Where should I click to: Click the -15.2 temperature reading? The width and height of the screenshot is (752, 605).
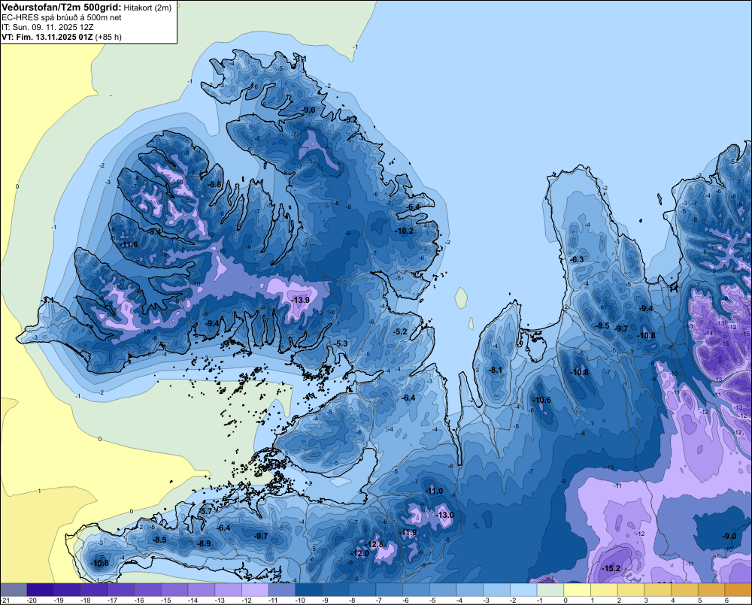(x=611, y=569)
